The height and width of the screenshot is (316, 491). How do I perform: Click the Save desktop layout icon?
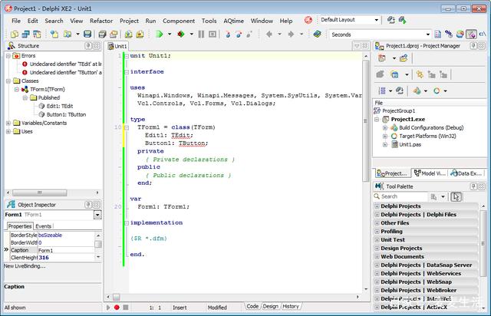coord(391,20)
